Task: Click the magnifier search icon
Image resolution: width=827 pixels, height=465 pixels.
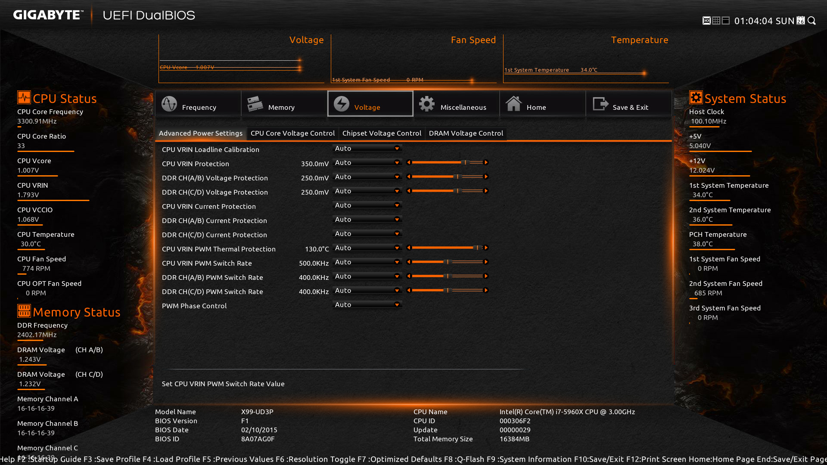Action: coord(812,21)
